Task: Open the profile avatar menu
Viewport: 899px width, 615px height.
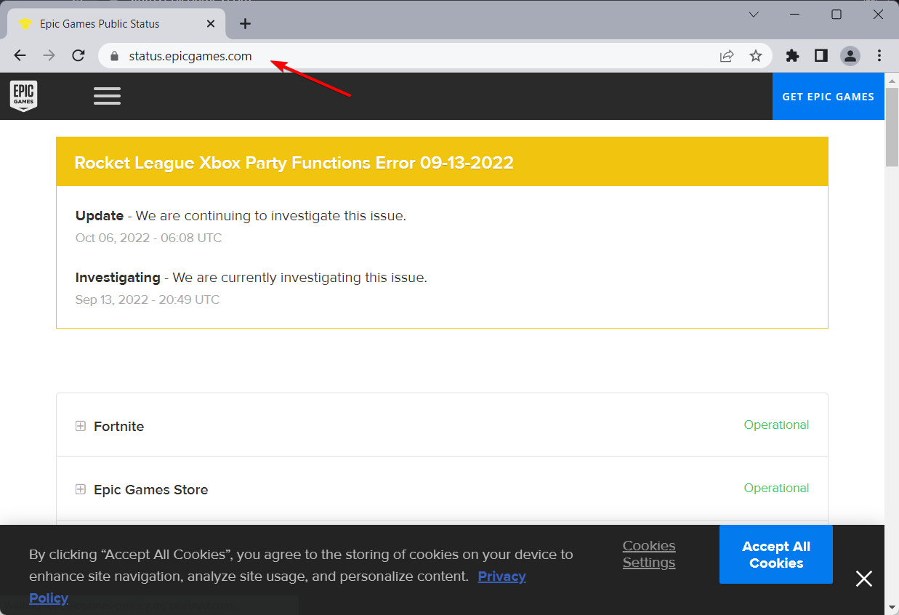Action: [x=850, y=56]
